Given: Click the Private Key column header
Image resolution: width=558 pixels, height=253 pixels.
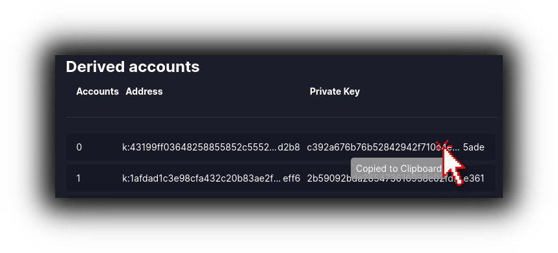Looking at the screenshot, I should 335,91.
